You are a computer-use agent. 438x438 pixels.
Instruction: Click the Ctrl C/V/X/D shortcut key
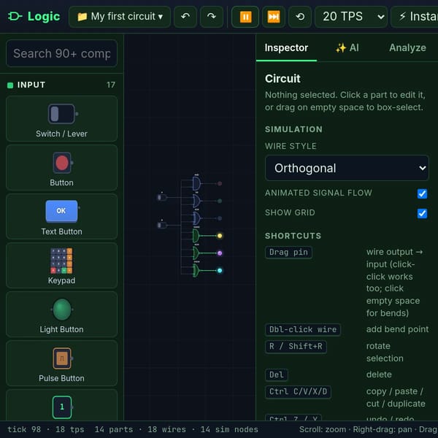click(298, 392)
